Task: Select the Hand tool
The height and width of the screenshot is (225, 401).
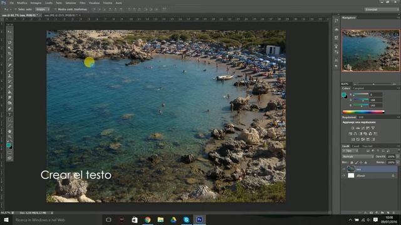Action: 9,131
